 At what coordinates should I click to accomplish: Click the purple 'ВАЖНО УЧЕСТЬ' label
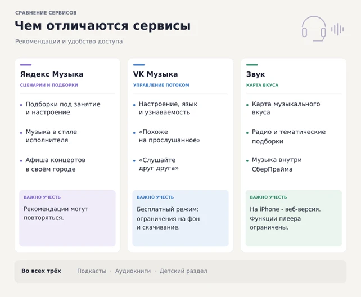point(42,197)
